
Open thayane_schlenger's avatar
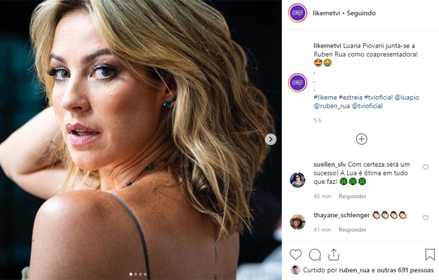point(297,222)
